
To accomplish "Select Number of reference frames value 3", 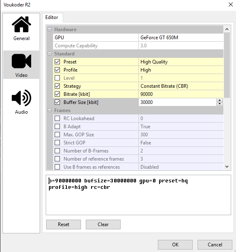I will pos(181,159).
